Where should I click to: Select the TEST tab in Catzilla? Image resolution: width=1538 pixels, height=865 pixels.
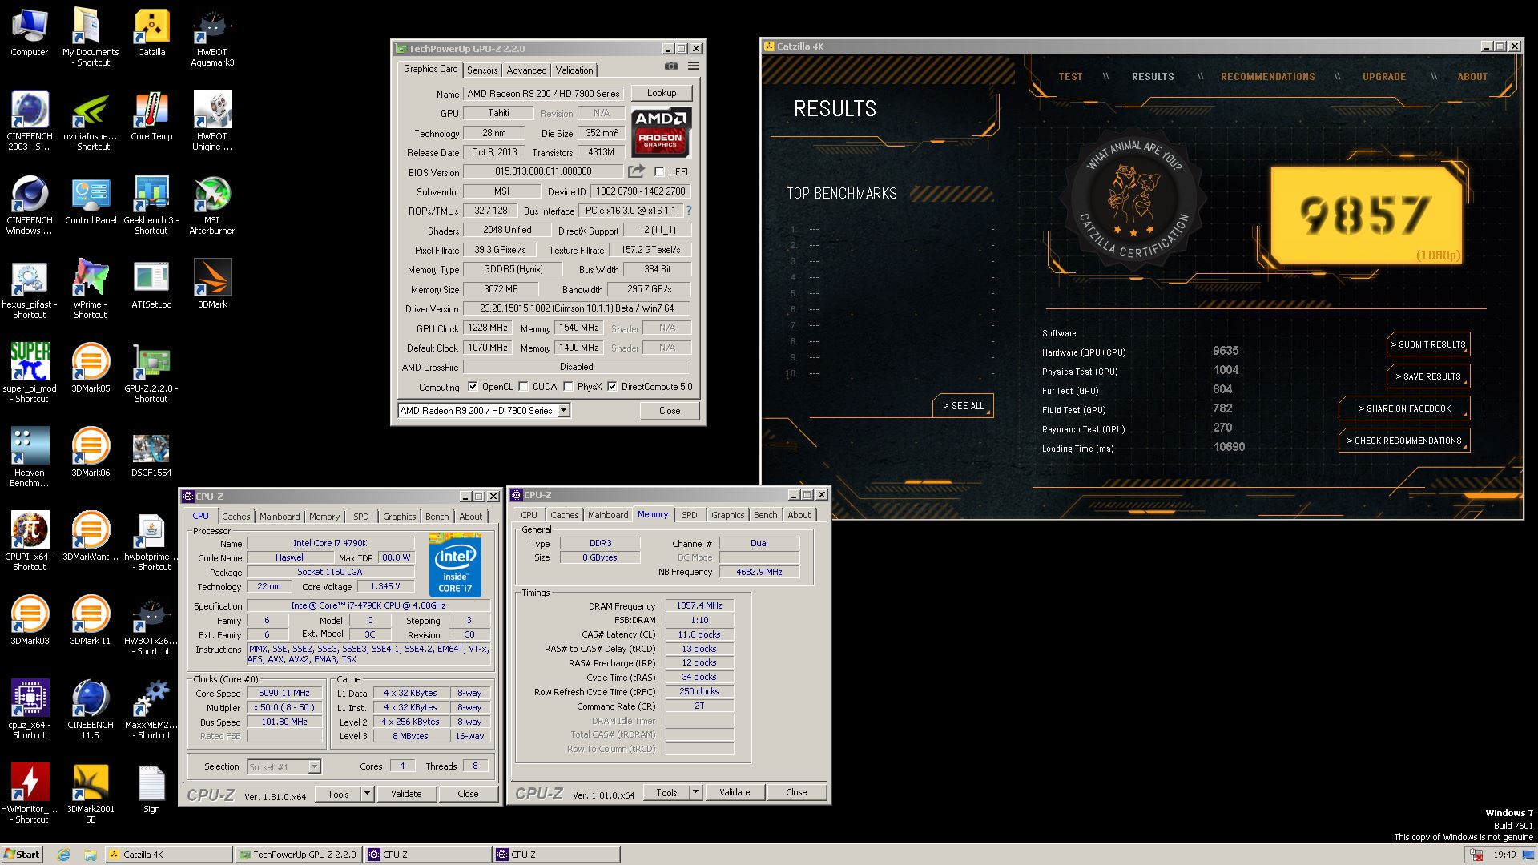[1070, 77]
